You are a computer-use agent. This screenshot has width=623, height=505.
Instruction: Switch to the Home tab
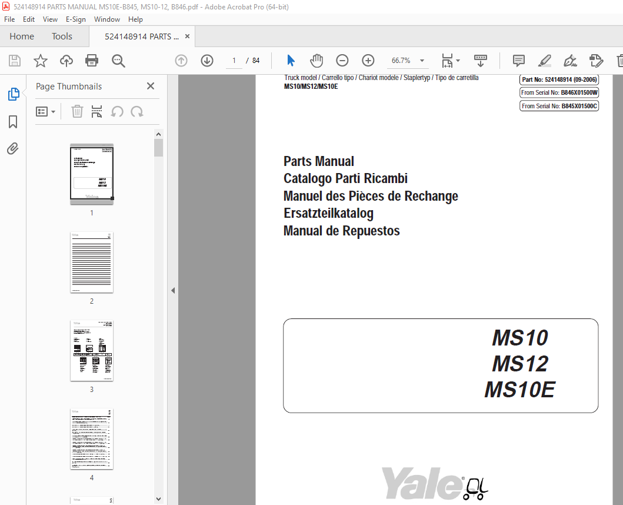(22, 36)
